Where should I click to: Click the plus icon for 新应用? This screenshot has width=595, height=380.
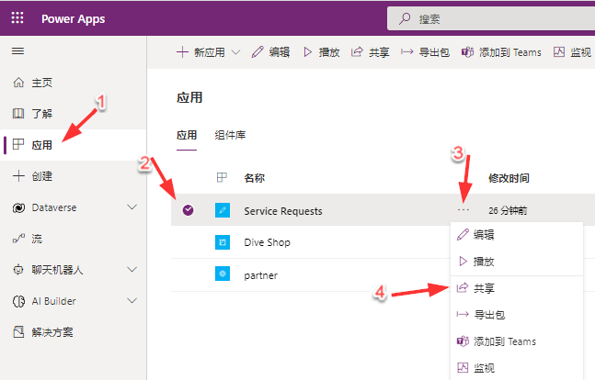coord(182,52)
